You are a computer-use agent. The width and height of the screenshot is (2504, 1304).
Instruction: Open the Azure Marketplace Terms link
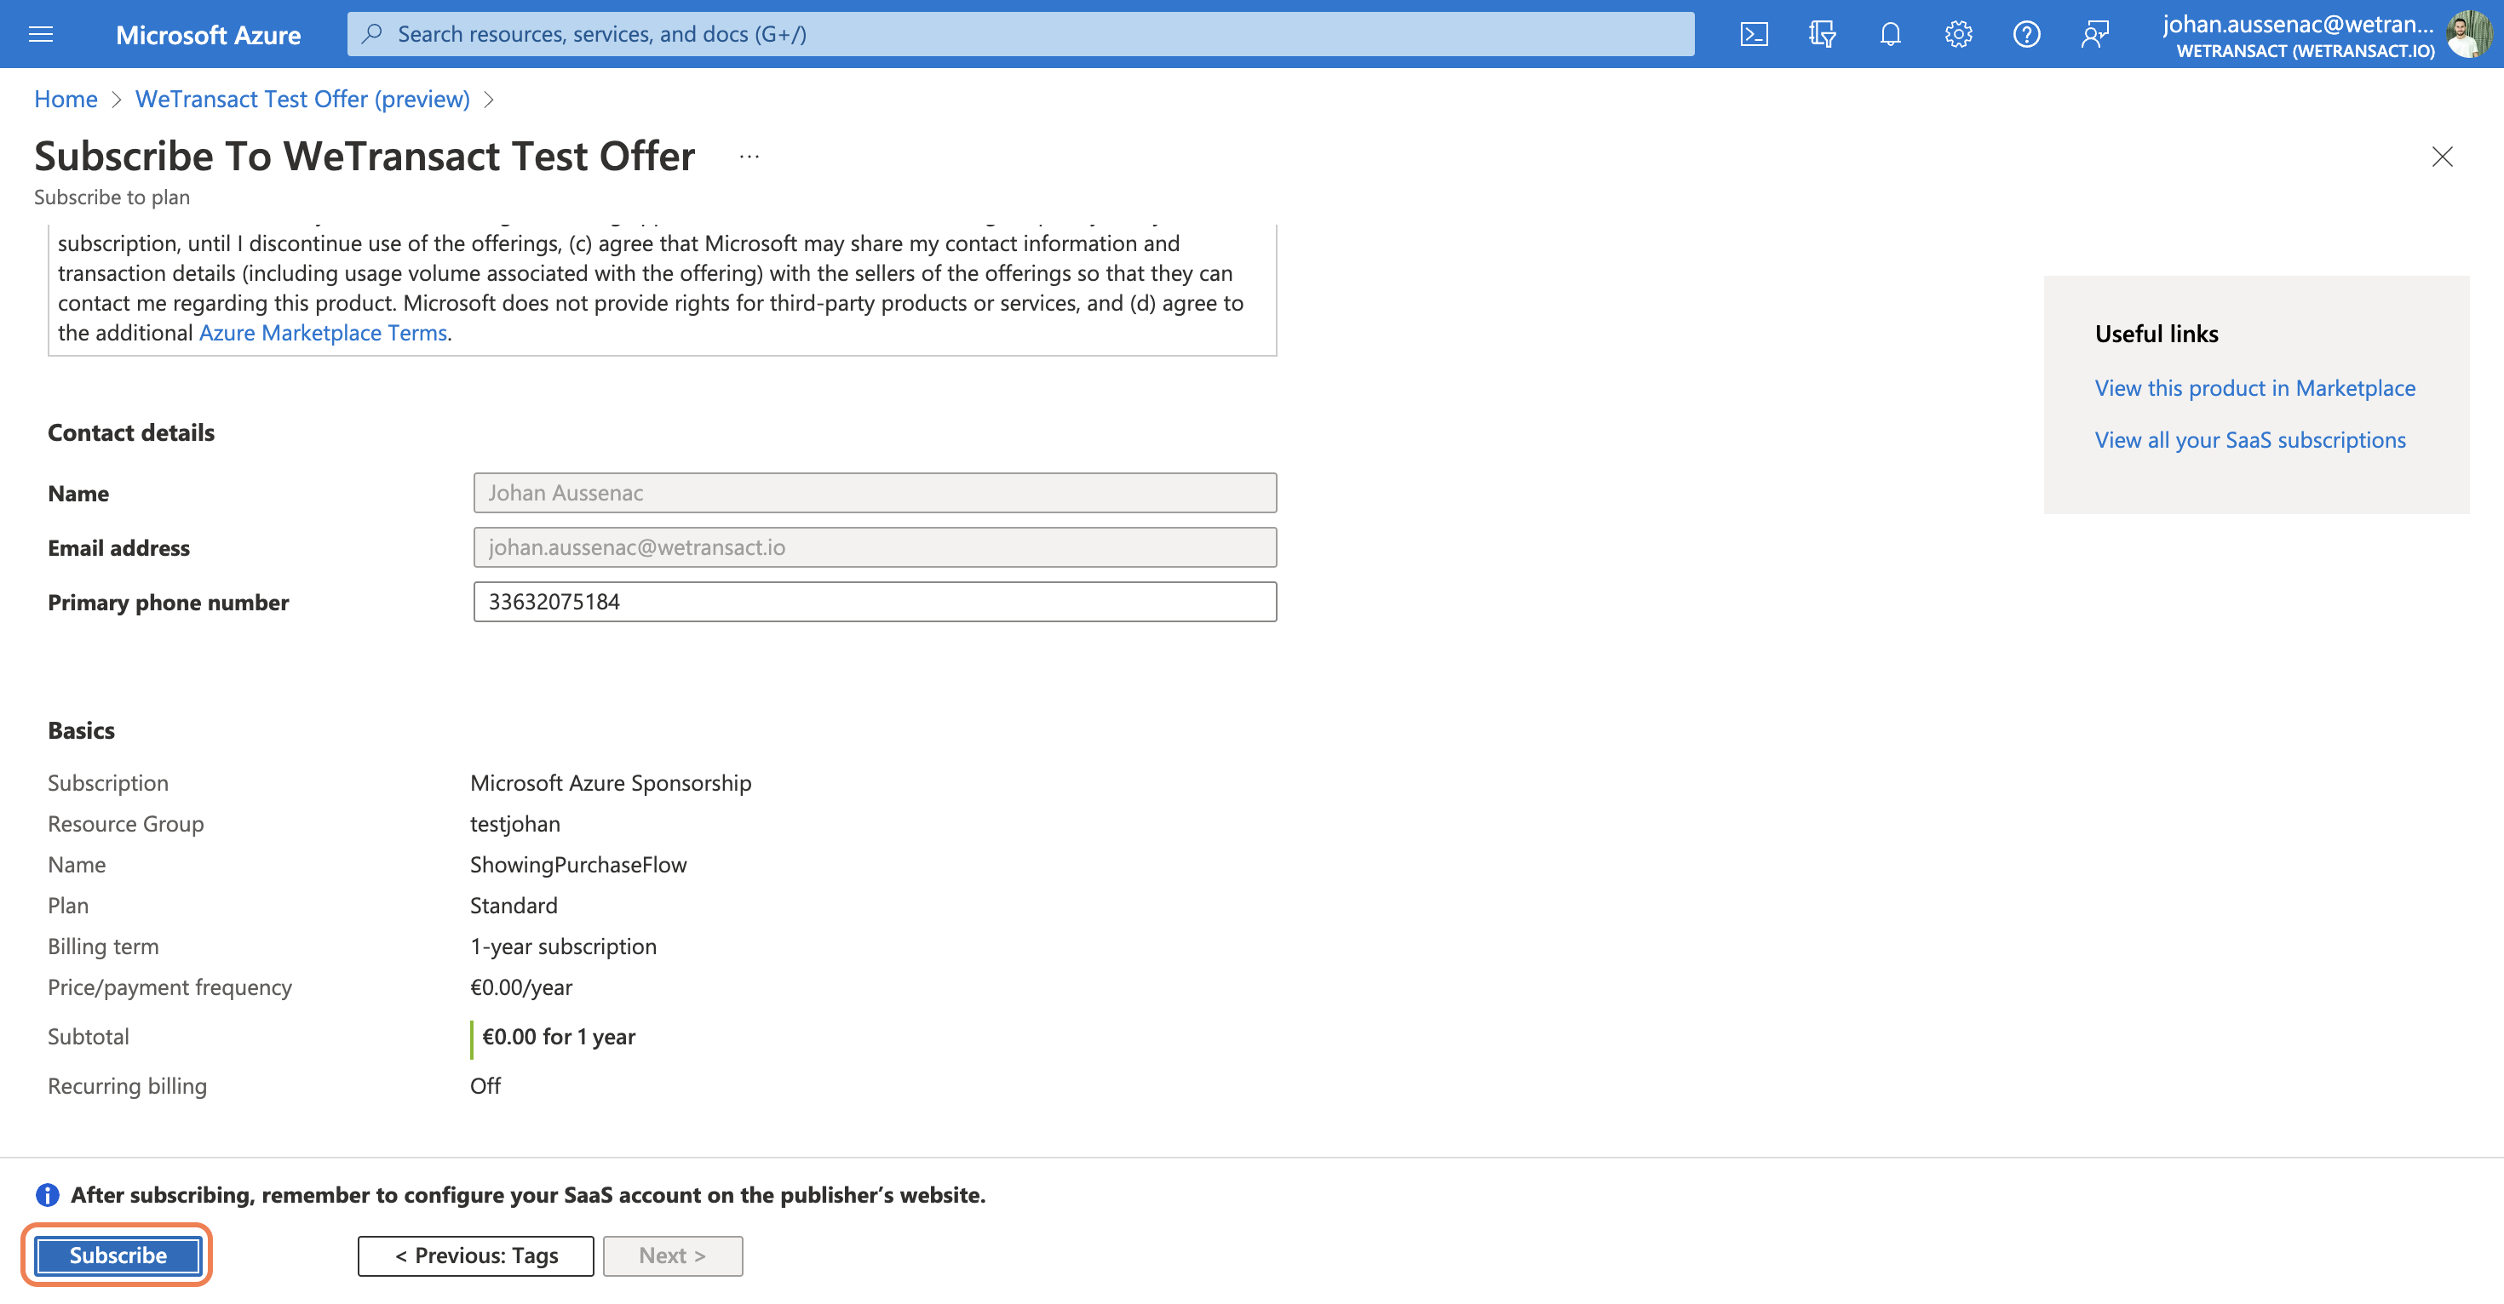323,332
